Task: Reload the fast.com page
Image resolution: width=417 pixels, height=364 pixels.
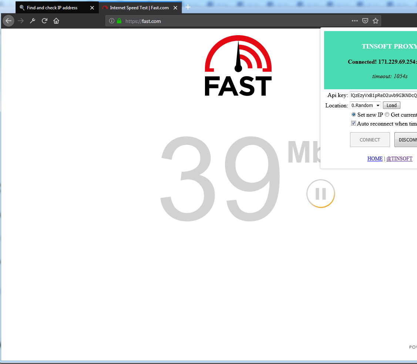Action: [44, 21]
